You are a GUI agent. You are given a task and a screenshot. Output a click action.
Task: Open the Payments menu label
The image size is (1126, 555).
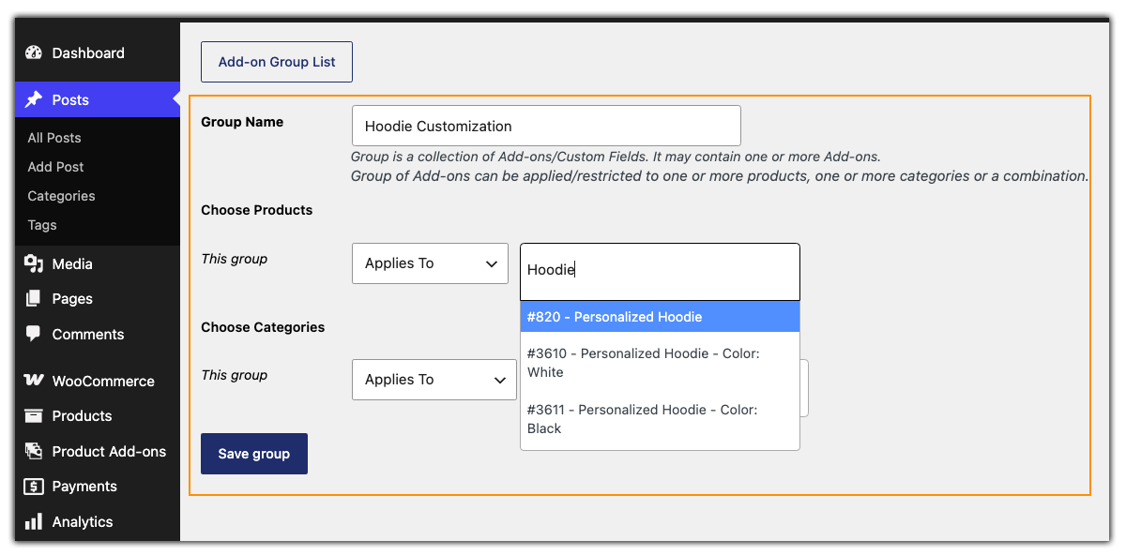84,487
